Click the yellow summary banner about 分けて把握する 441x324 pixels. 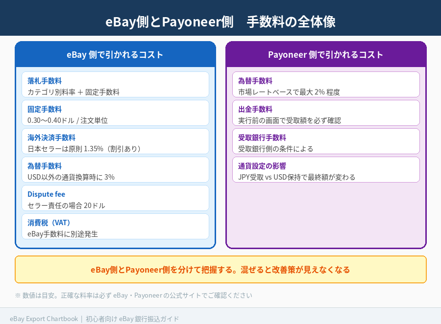[x=220, y=270]
